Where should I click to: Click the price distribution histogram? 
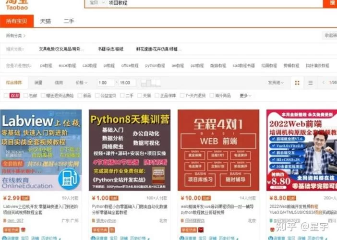(x=151, y=83)
